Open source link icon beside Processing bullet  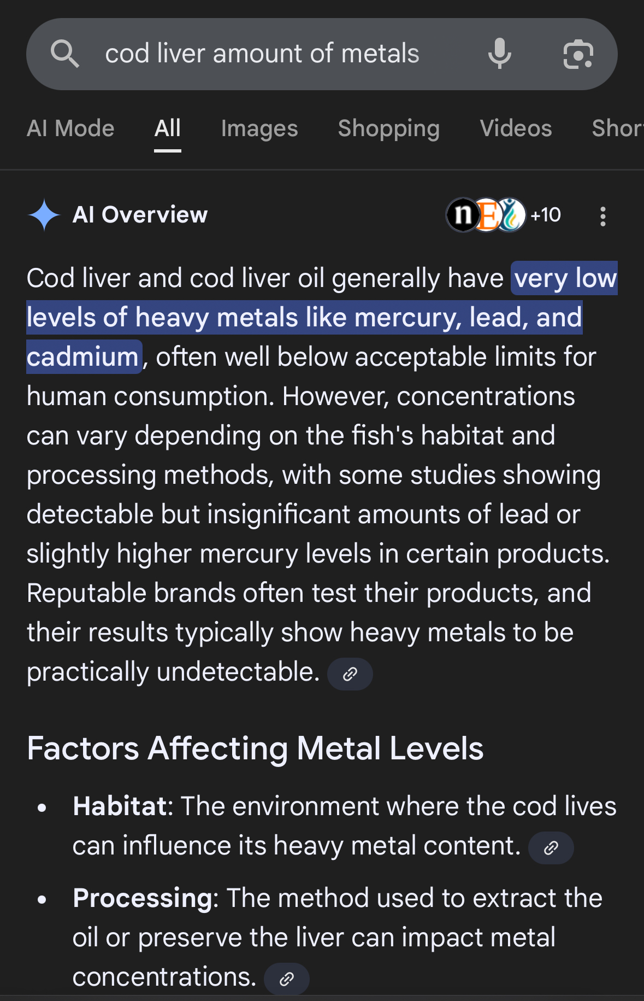[287, 979]
